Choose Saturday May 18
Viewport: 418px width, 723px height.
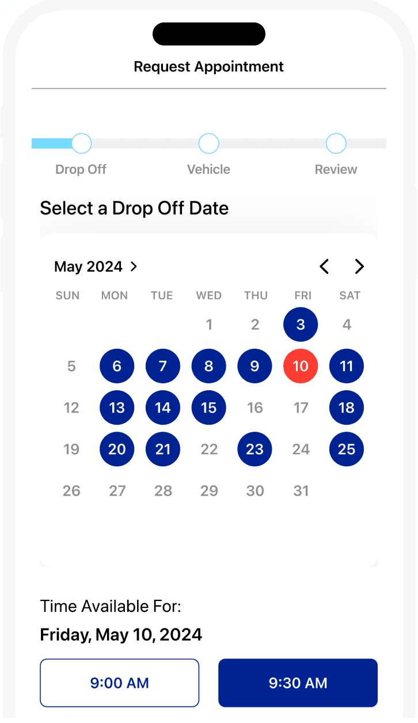pos(347,408)
